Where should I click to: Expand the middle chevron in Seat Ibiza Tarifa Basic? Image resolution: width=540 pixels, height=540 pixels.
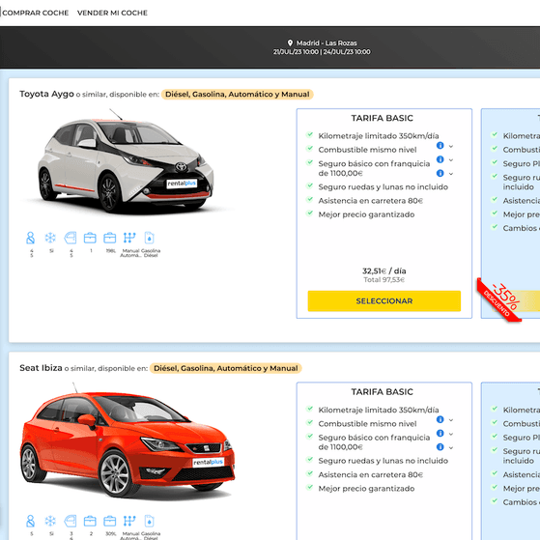pyautogui.click(x=451, y=434)
